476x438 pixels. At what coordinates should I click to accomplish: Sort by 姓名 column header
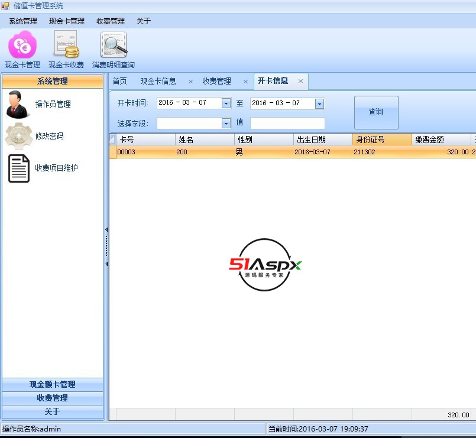click(x=205, y=139)
